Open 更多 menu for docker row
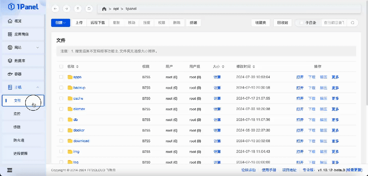This screenshot has height=176, width=368. point(335,130)
